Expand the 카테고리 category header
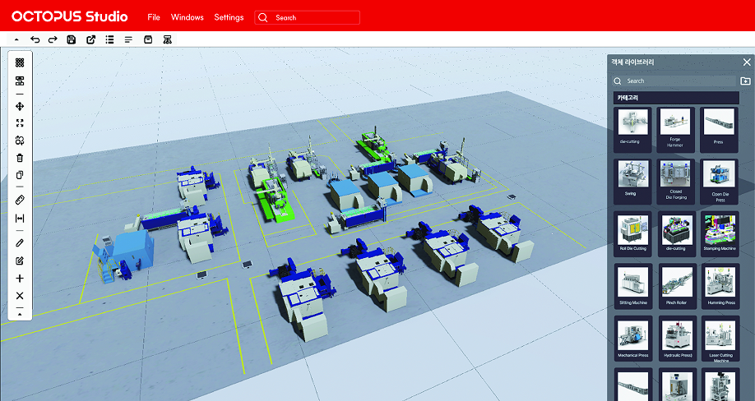The image size is (755, 401). click(676, 98)
